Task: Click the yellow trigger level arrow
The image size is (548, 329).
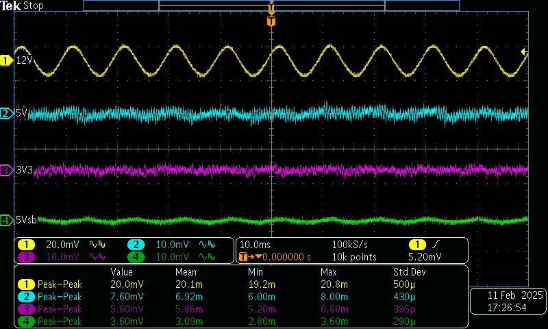Action: point(524,52)
